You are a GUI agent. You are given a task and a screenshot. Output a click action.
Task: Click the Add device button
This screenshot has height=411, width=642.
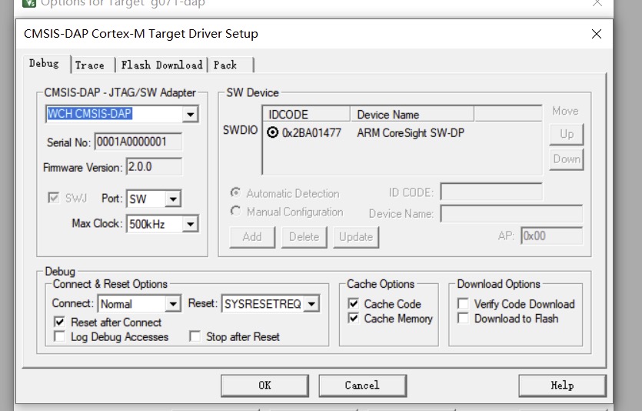click(x=252, y=237)
